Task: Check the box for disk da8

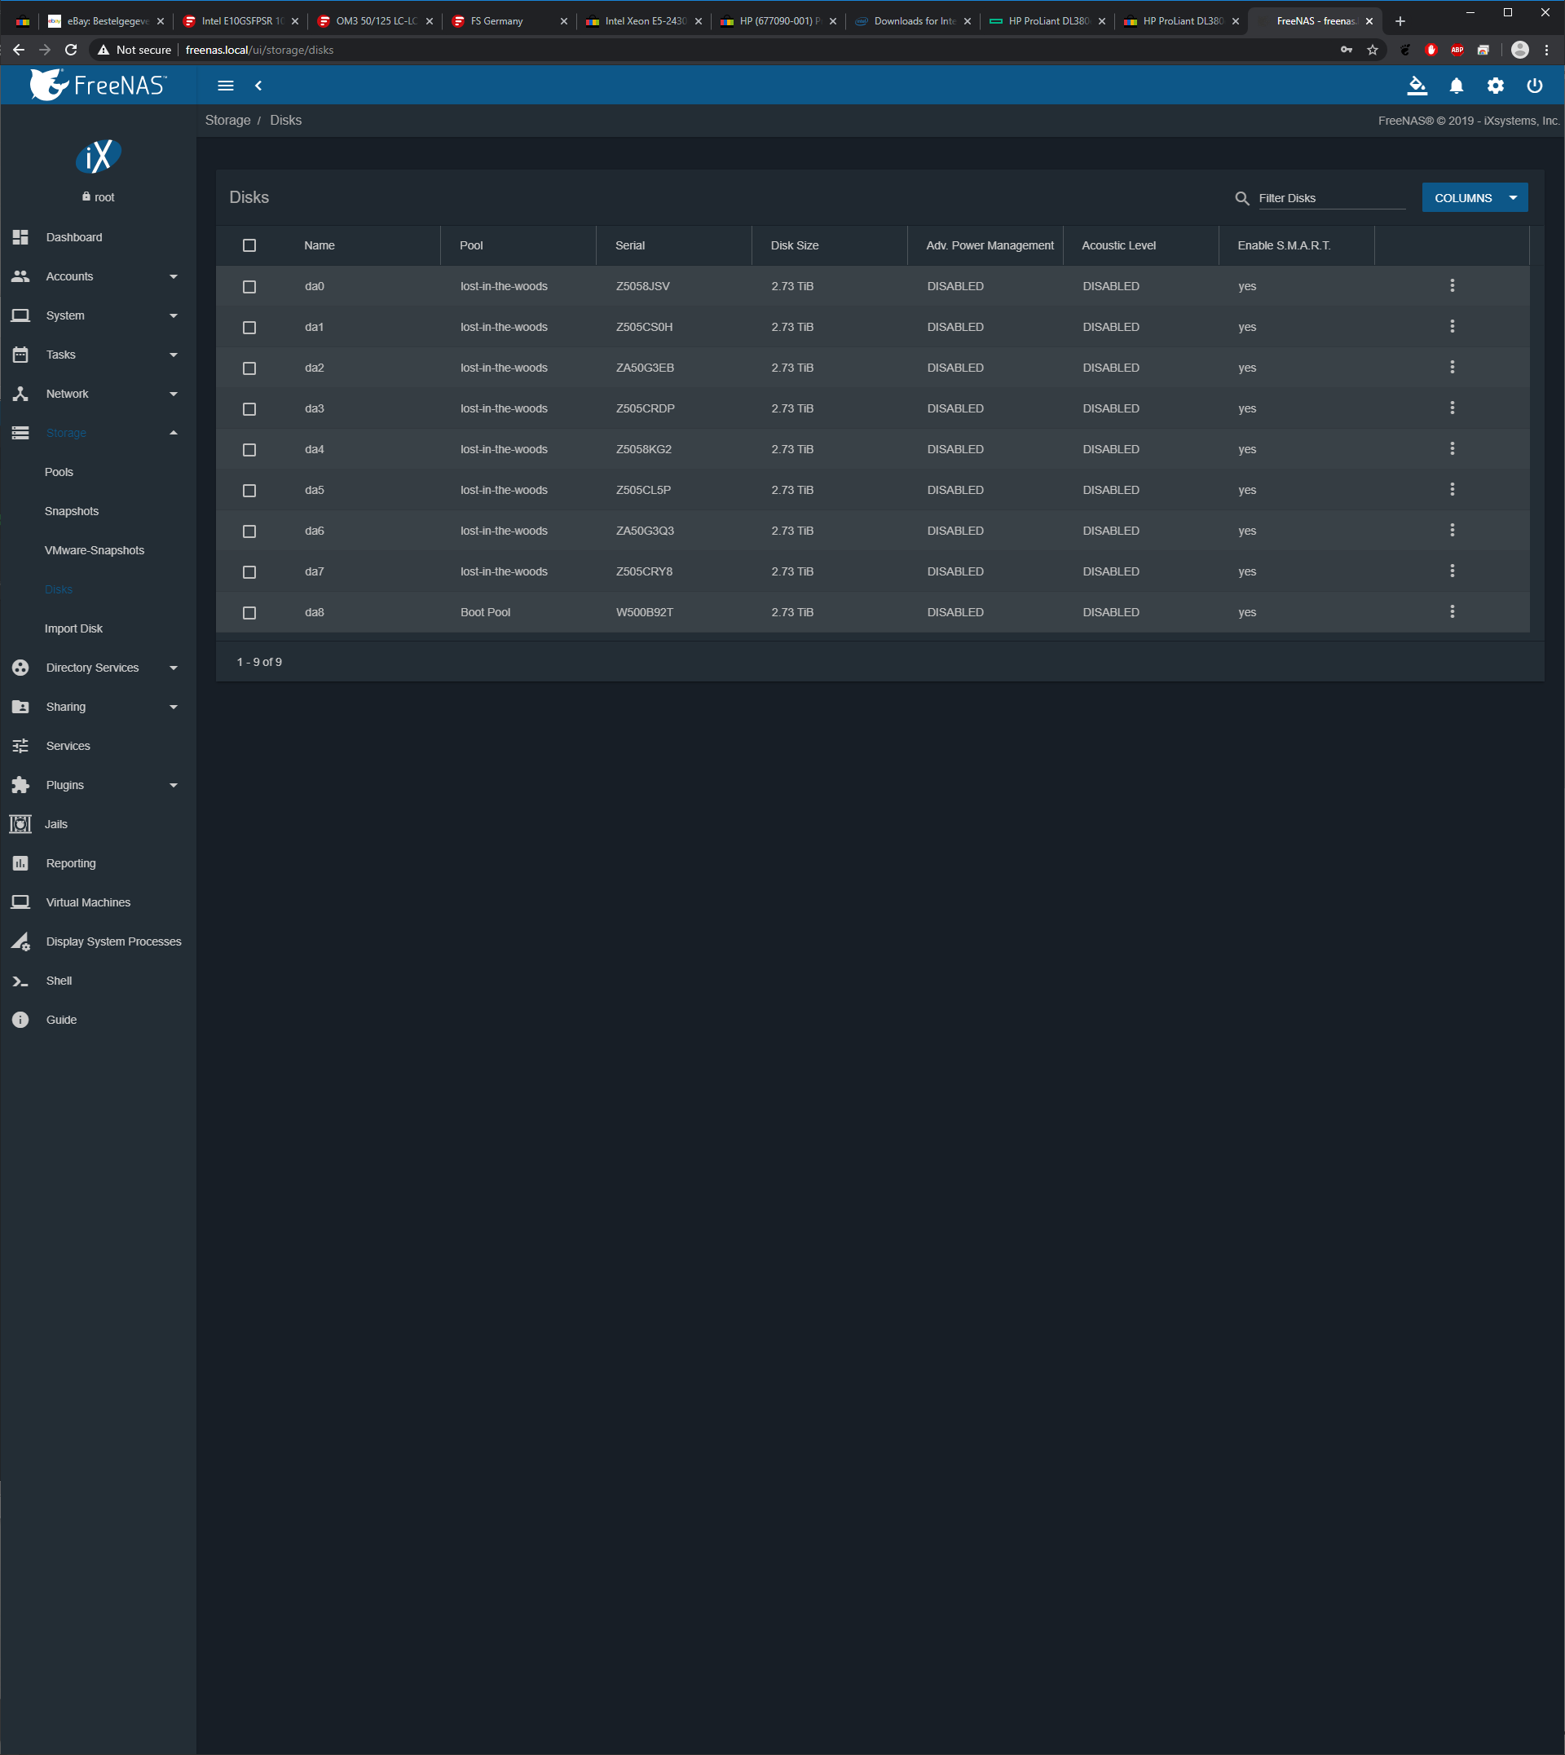Action: tap(249, 613)
